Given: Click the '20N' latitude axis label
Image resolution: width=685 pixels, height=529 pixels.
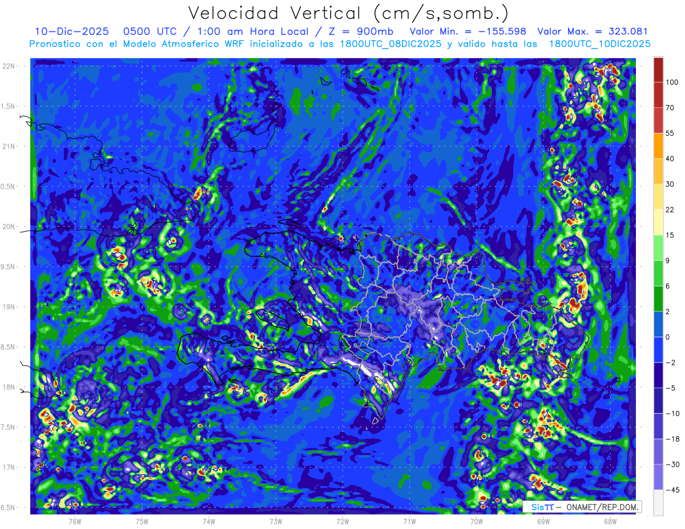Looking at the screenshot, I should (10, 227).
